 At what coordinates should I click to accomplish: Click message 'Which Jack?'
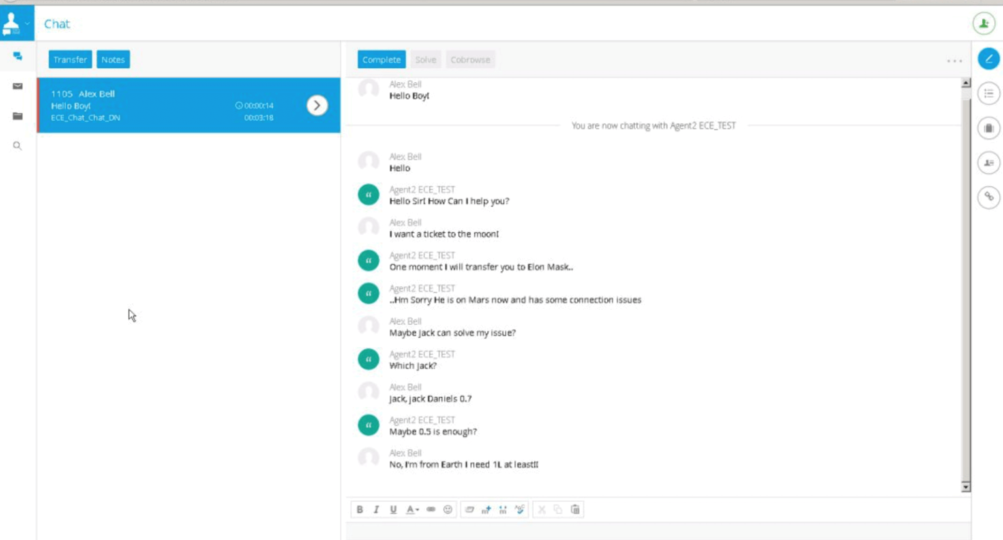click(x=413, y=366)
